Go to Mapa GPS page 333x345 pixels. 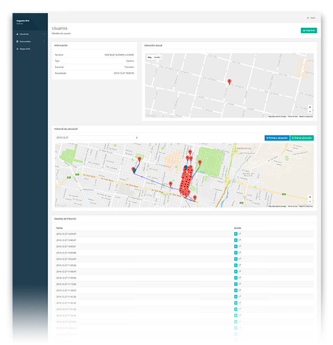[x=25, y=49]
